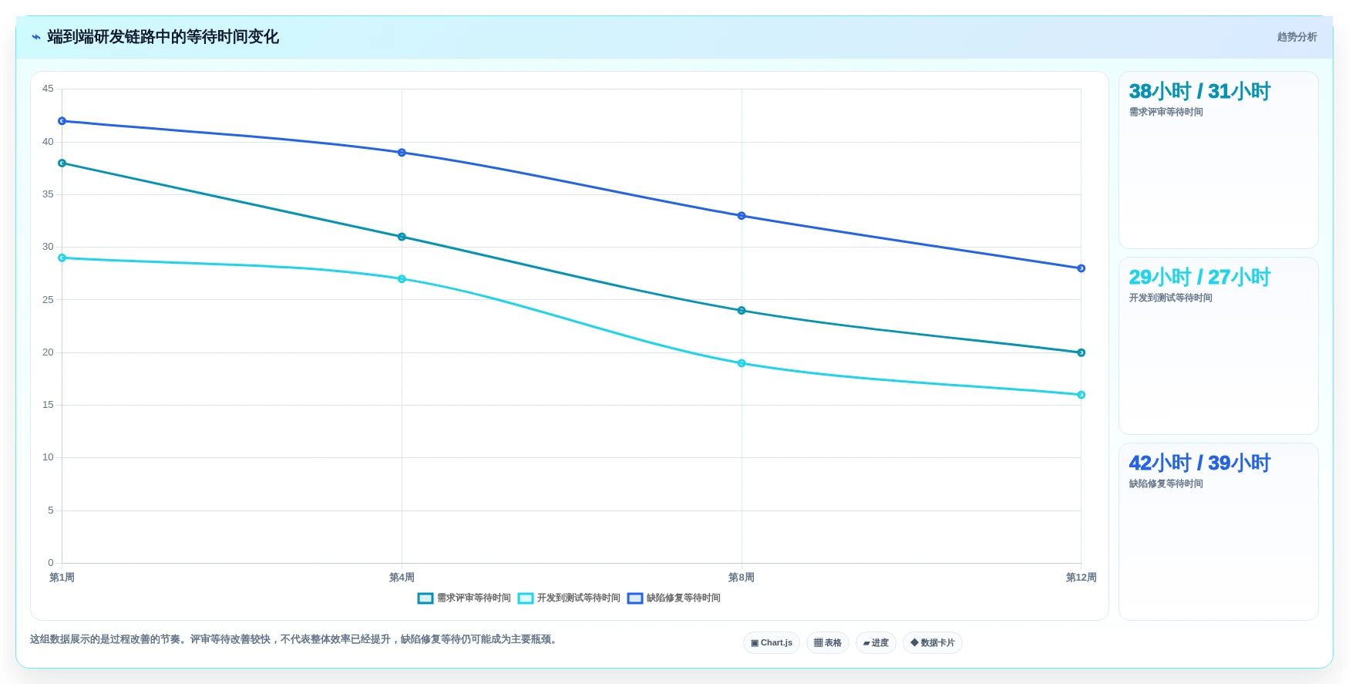Click the 开发到测试 data point at 第4周 (27)
The image size is (1349, 684).
coord(402,279)
